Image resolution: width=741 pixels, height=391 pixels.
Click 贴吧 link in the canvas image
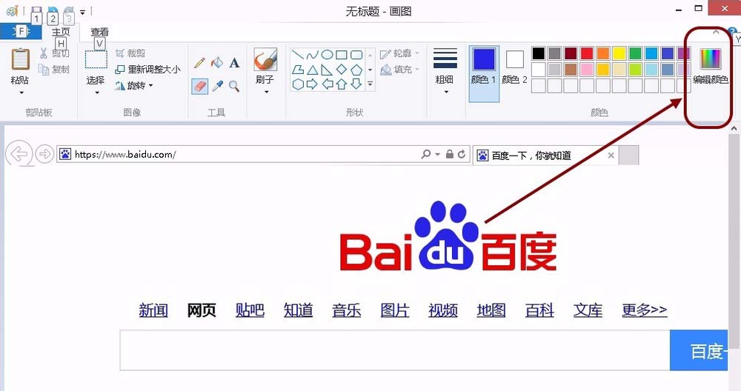pos(250,310)
